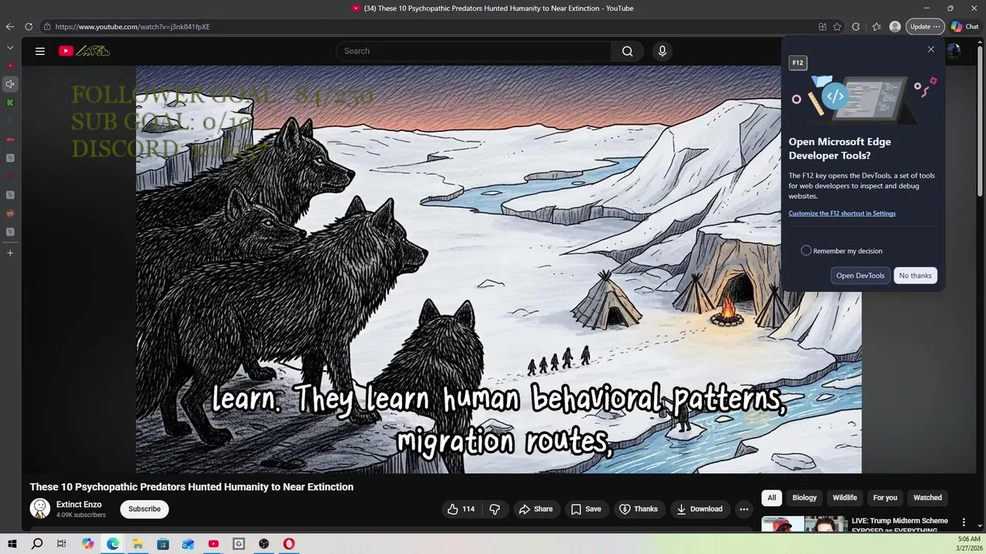
Task: Add a new tab with the plus icon
Action: 10,252
